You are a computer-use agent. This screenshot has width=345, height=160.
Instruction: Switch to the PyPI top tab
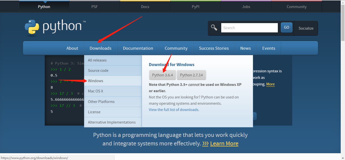(x=196, y=7)
